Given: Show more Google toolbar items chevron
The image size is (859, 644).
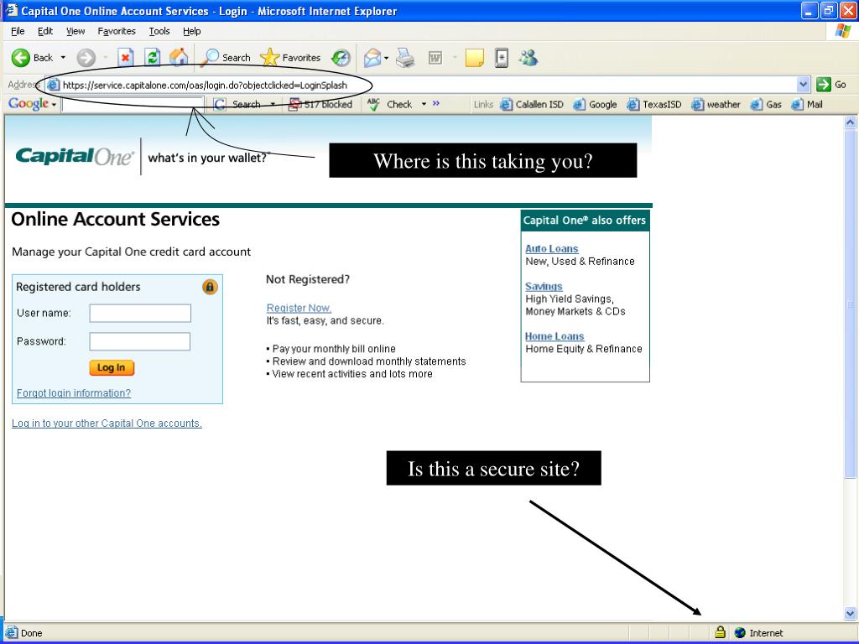Looking at the screenshot, I should (436, 103).
